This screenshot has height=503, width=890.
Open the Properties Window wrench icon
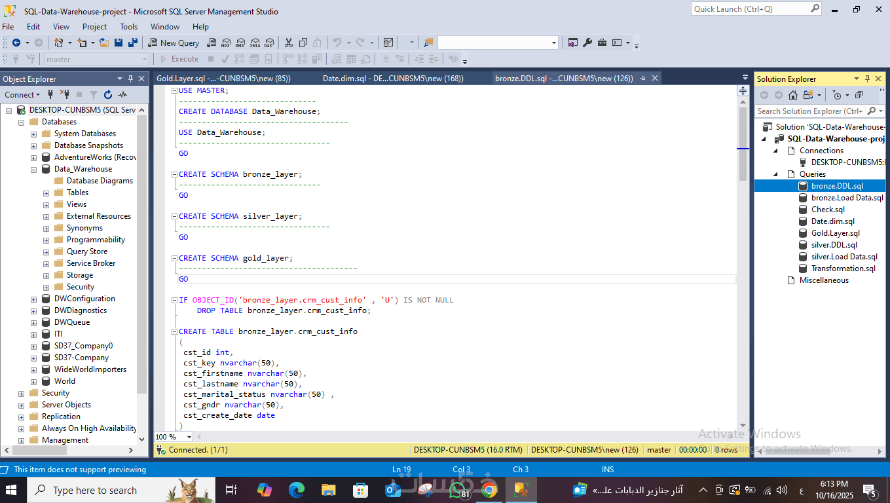click(x=587, y=43)
